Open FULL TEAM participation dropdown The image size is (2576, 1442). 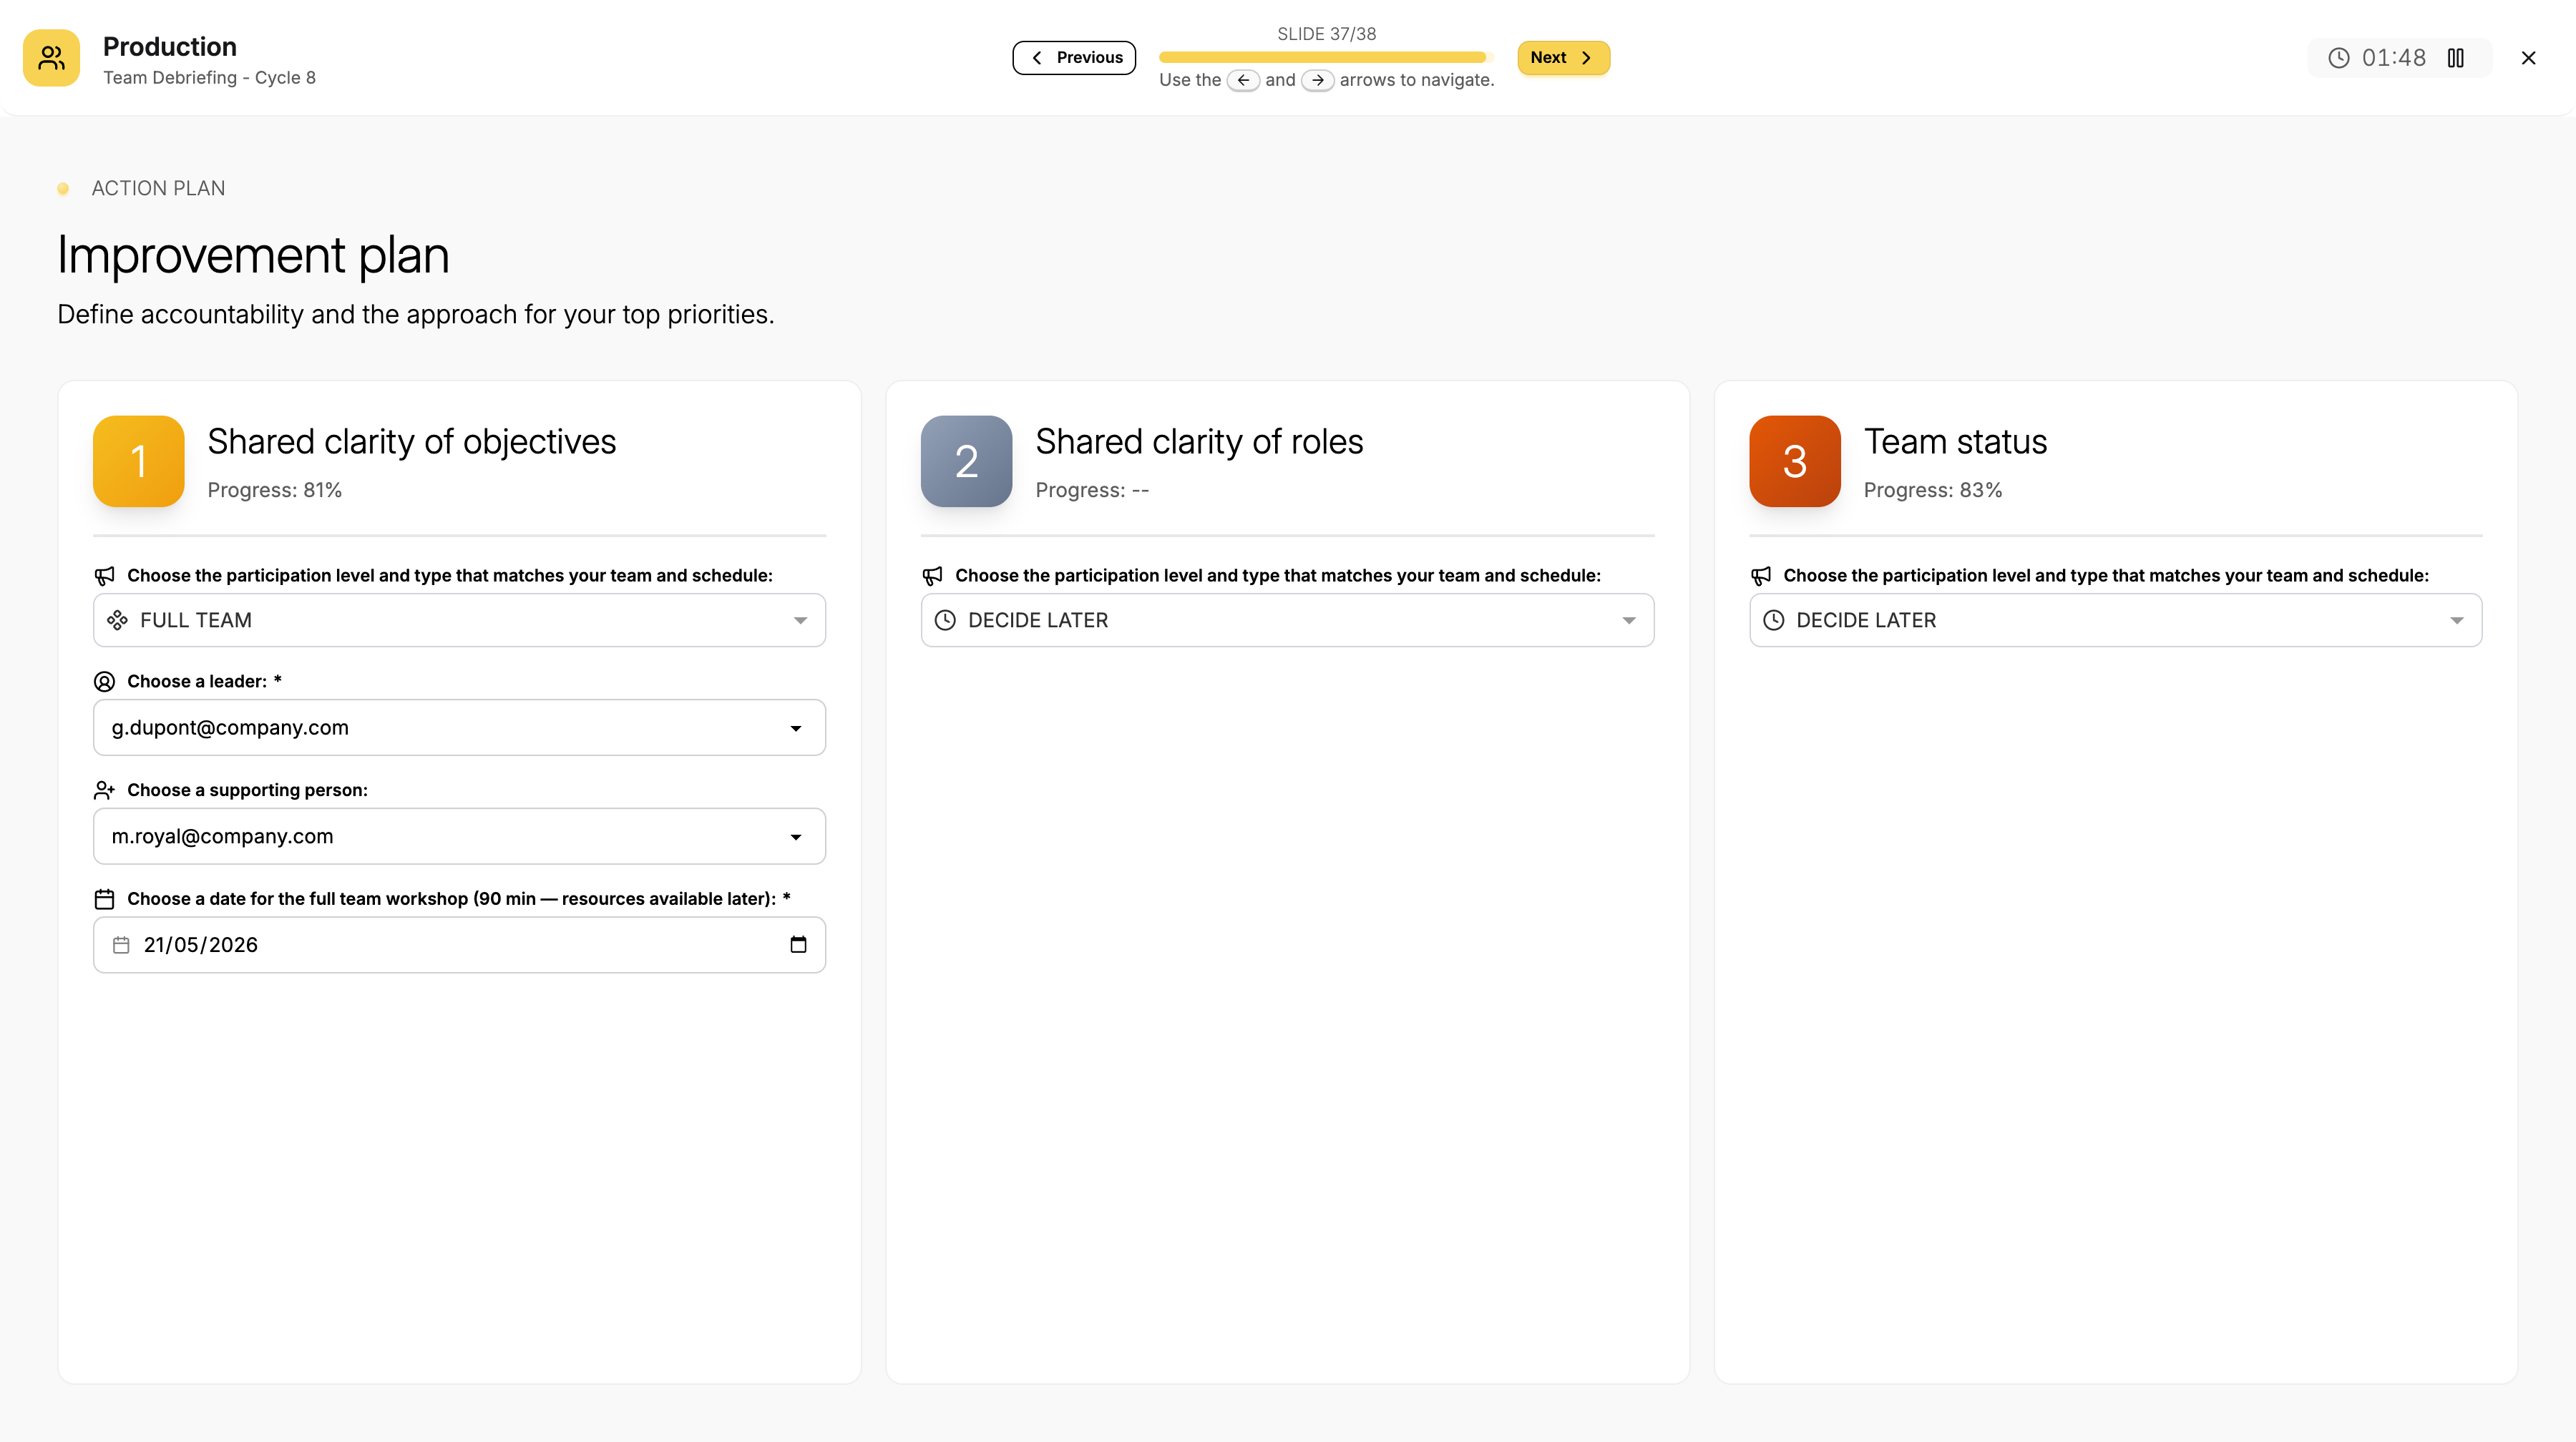459,621
